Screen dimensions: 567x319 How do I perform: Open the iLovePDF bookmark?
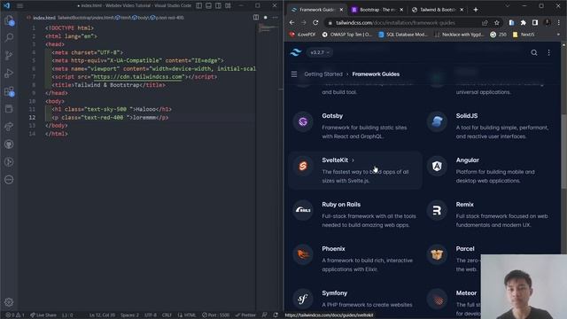click(302, 35)
